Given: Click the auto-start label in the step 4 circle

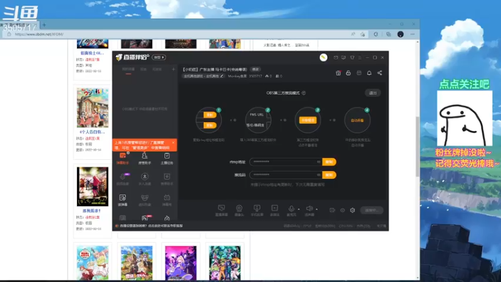Looking at the screenshot, I should pyautogui.click(x=357, y=120).
